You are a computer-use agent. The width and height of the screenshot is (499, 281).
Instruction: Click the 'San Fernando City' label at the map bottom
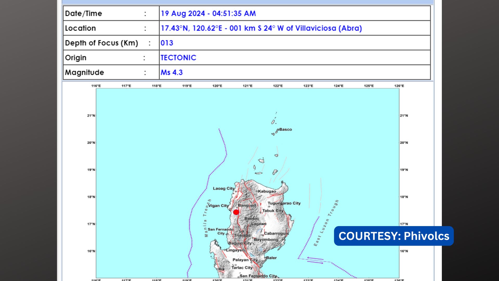[258, 276]
